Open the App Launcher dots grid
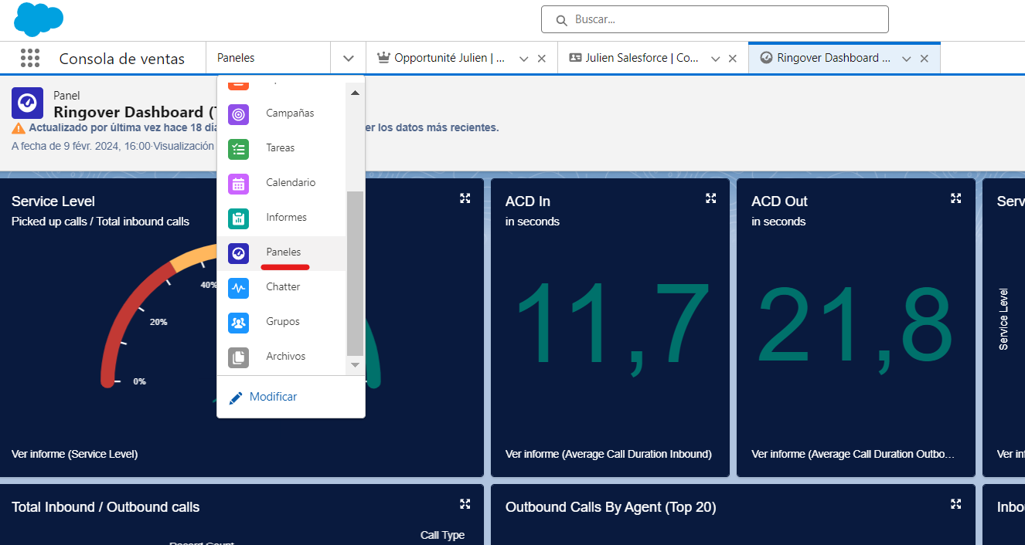Screen dimensions: 1025x545 click(30, 58)
